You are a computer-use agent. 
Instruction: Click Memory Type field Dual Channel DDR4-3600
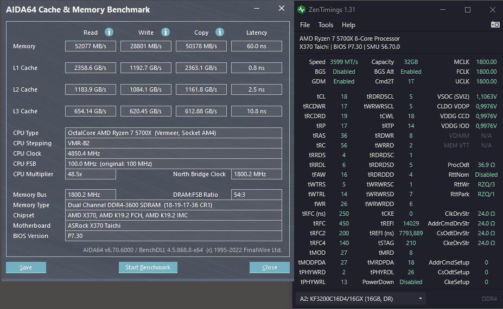pos(174,205)
